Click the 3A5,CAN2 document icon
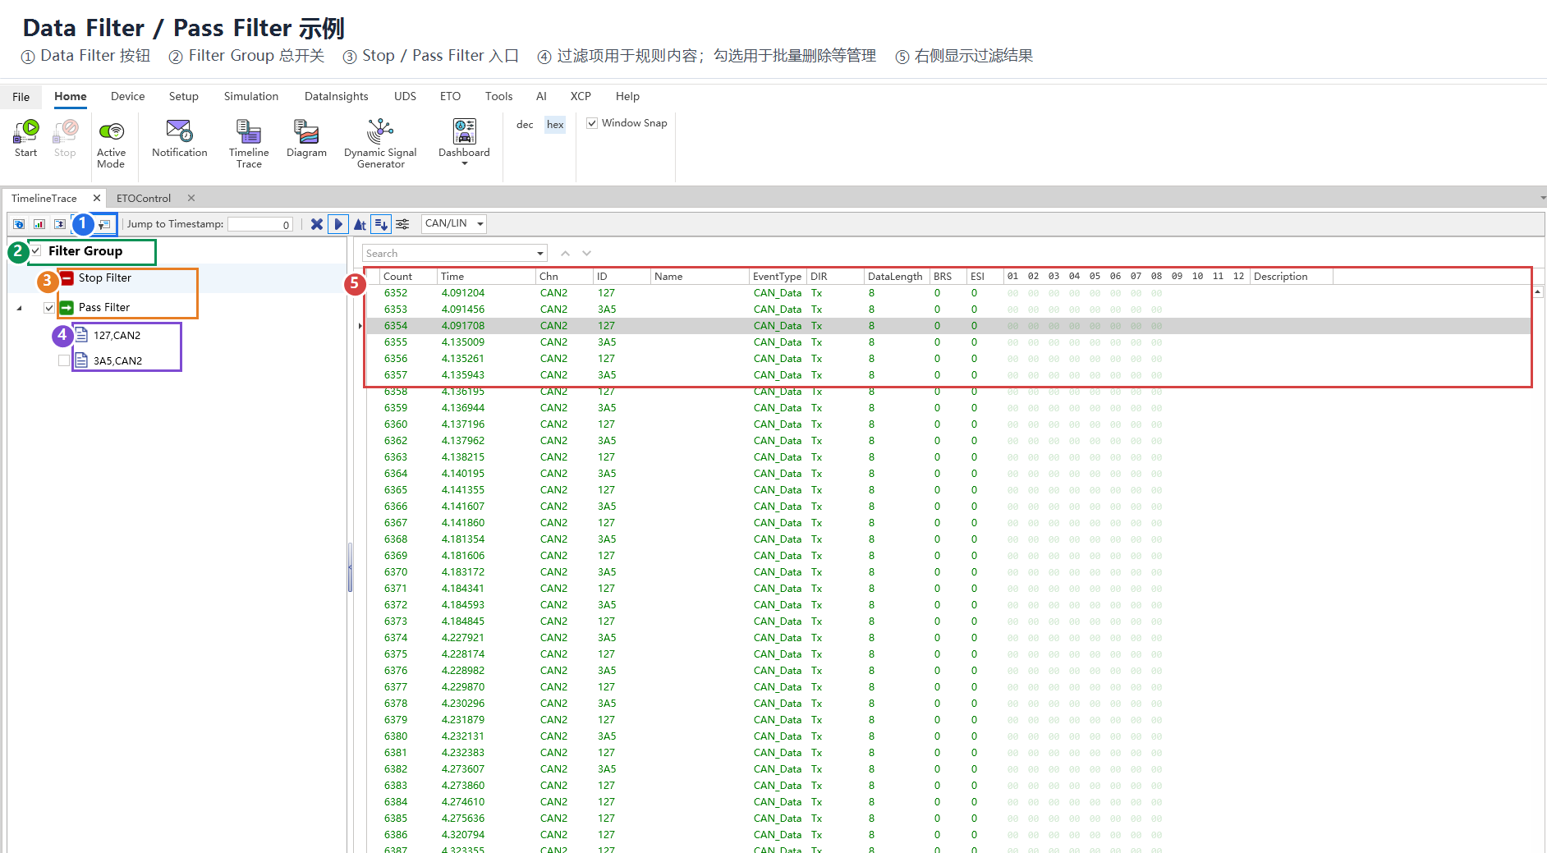Screen dimensions: 1547x853 point(81,360)
